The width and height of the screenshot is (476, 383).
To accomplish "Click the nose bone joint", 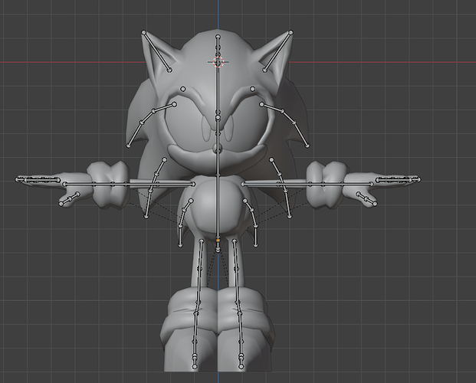I will tap(218, 148).
